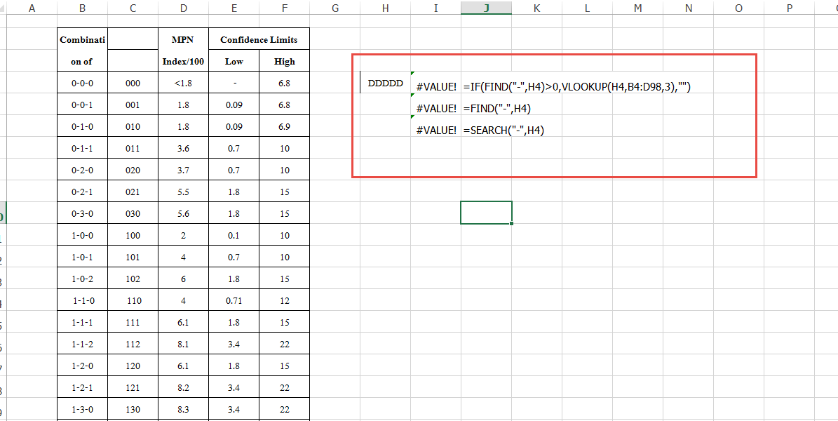Select the 1-1-2 cell

pos(82,344)
